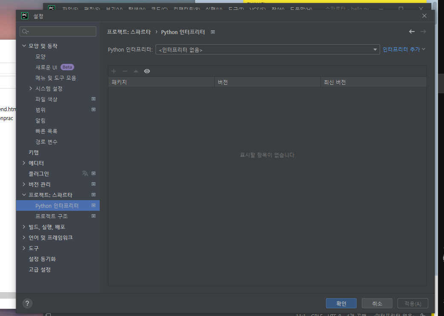Image resolution: width=444 pixels, height=316 pixels.
Task: Click the project icon next to 프로젝트 구조
Action: click(93, 216)
